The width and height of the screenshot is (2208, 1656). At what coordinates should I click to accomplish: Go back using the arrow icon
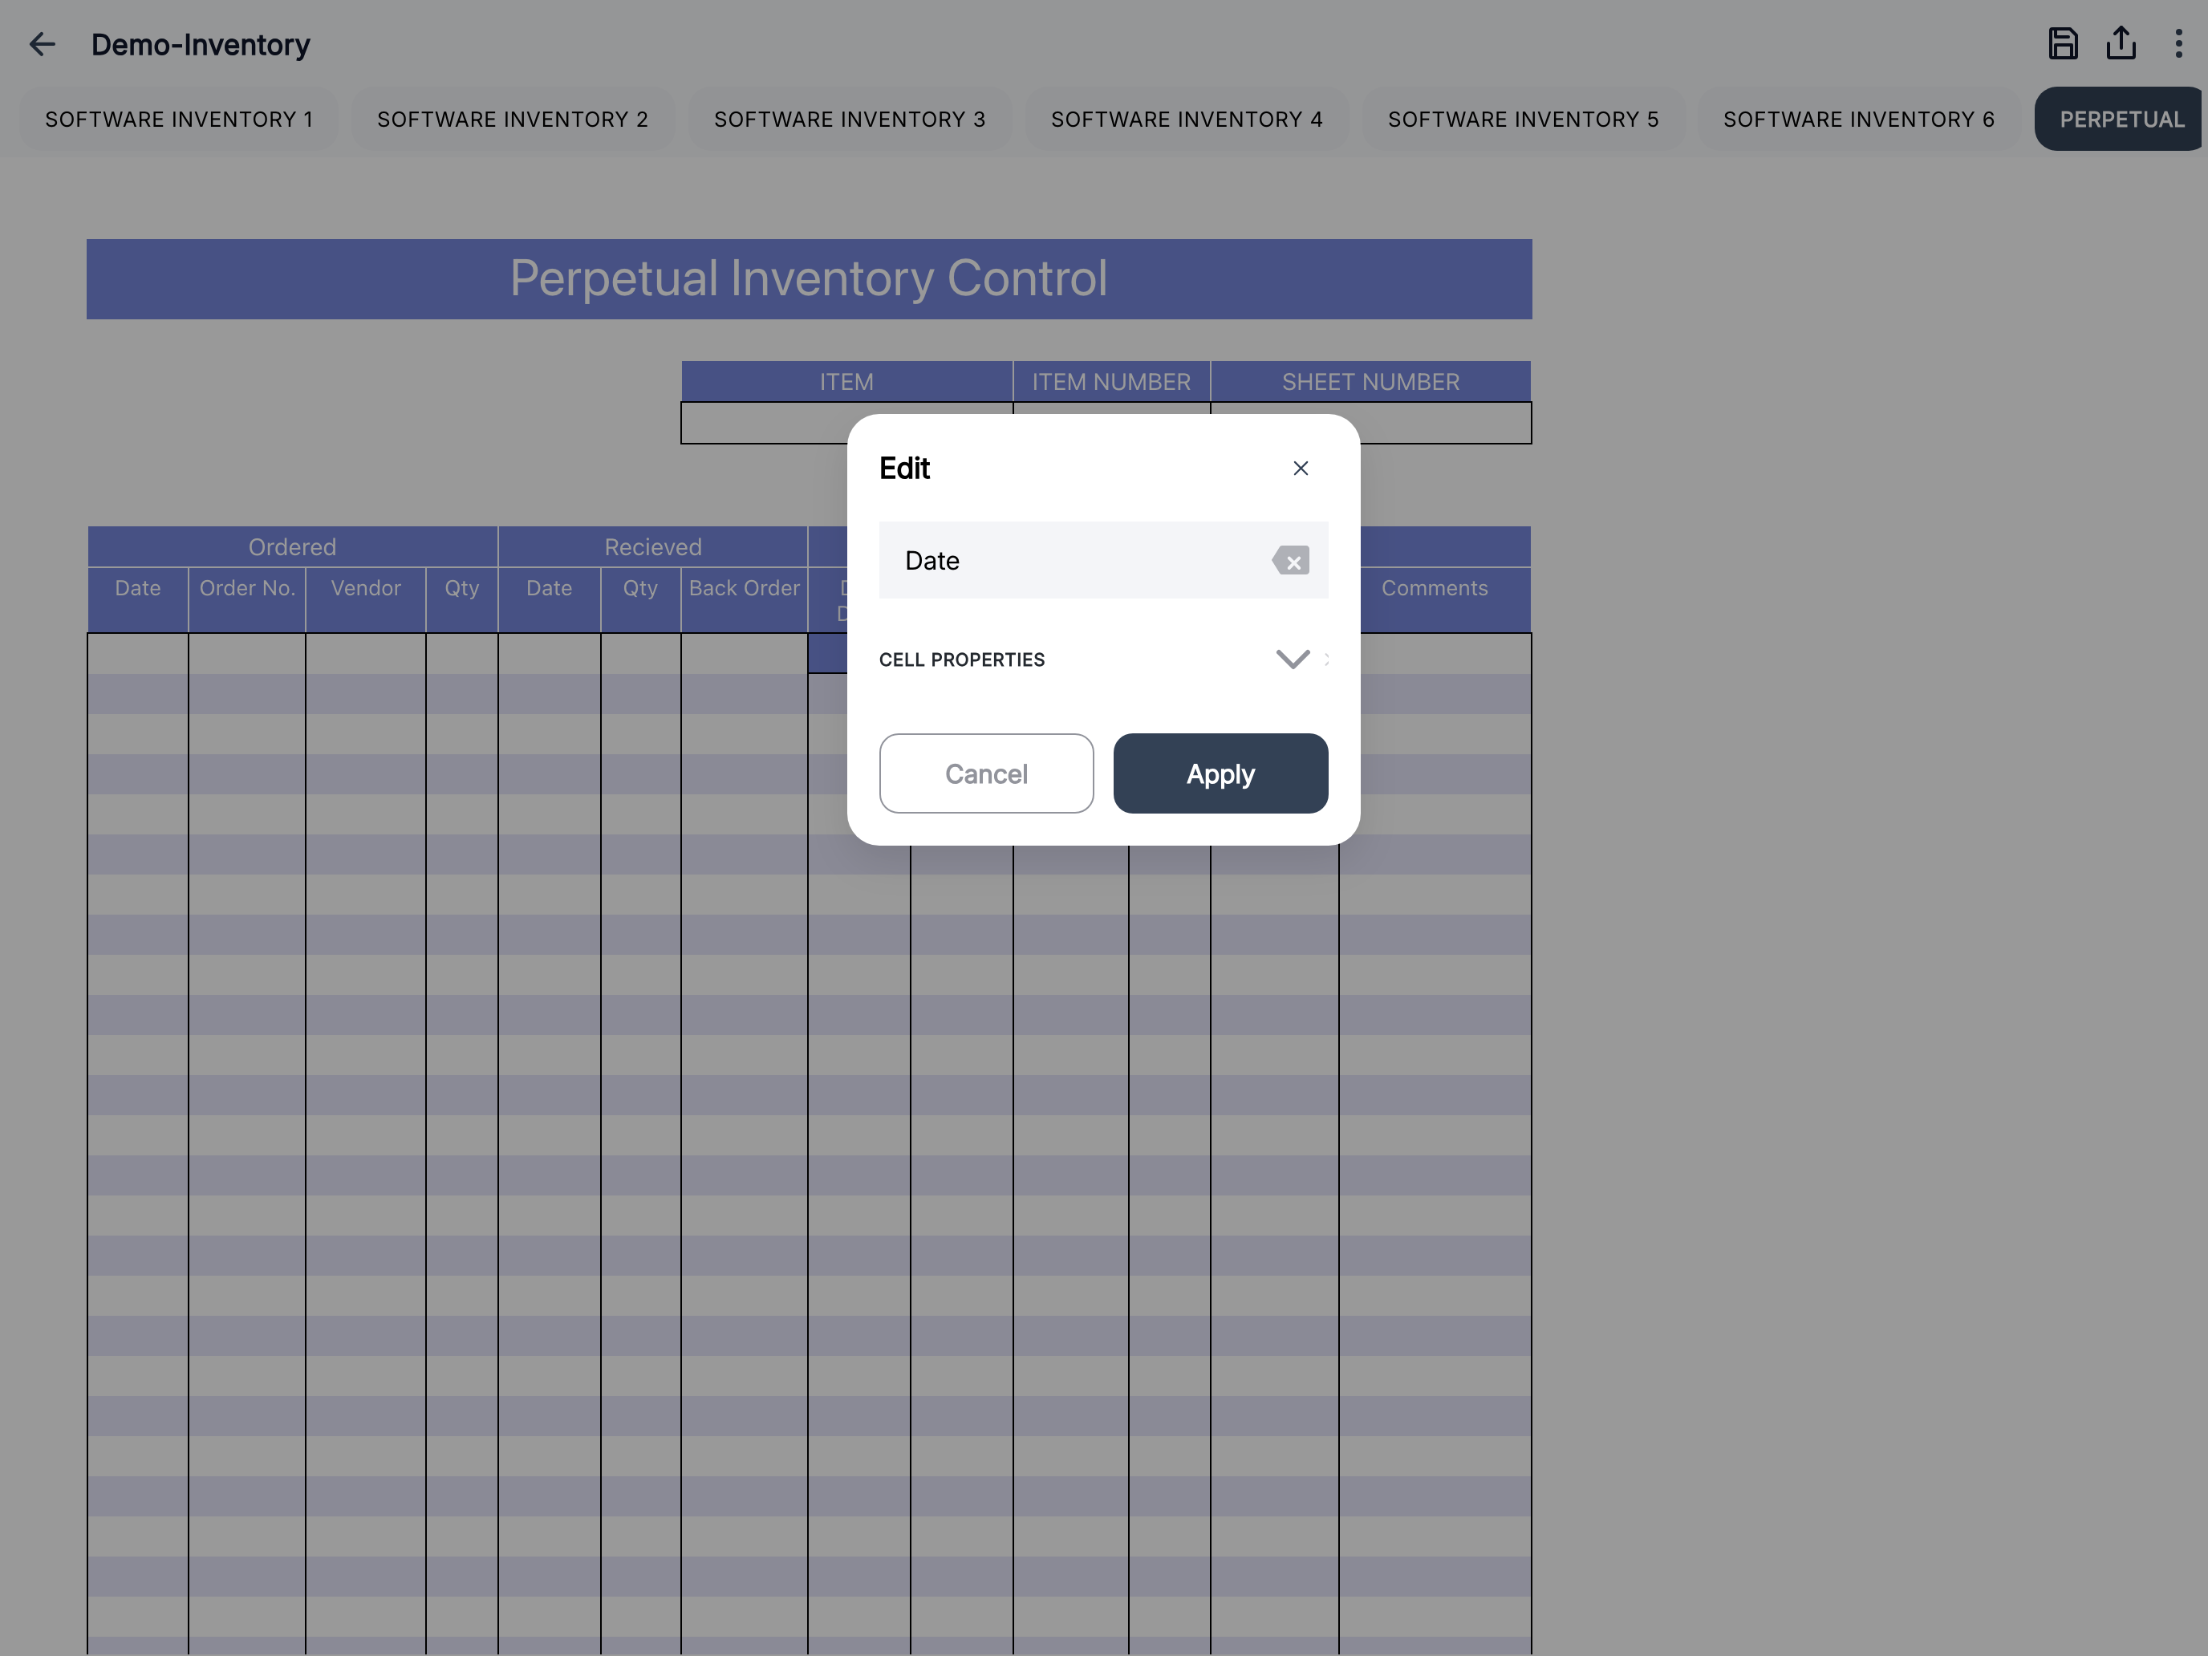point(42,44)
